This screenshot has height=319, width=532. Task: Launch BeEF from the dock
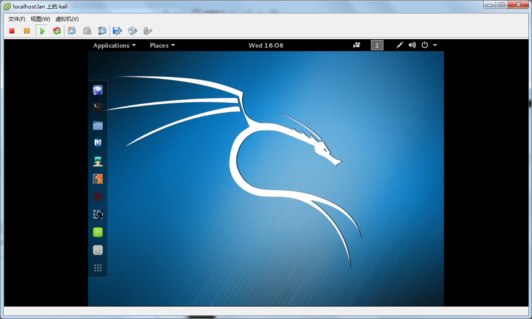[x=98, y=214]
